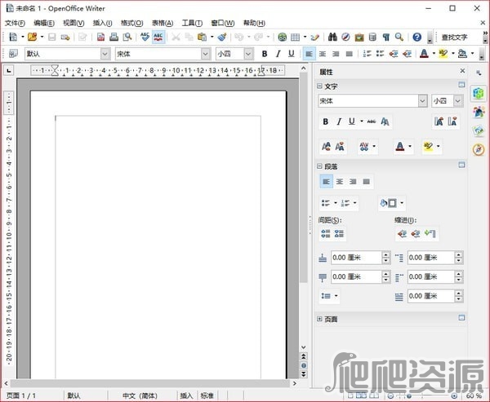Toggle AutoSpellcheck in the toolbar

tap(158, 37)
